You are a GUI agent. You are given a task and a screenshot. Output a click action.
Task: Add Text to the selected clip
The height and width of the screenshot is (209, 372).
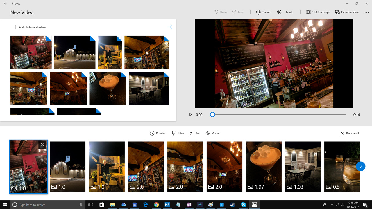coord(195,133)
